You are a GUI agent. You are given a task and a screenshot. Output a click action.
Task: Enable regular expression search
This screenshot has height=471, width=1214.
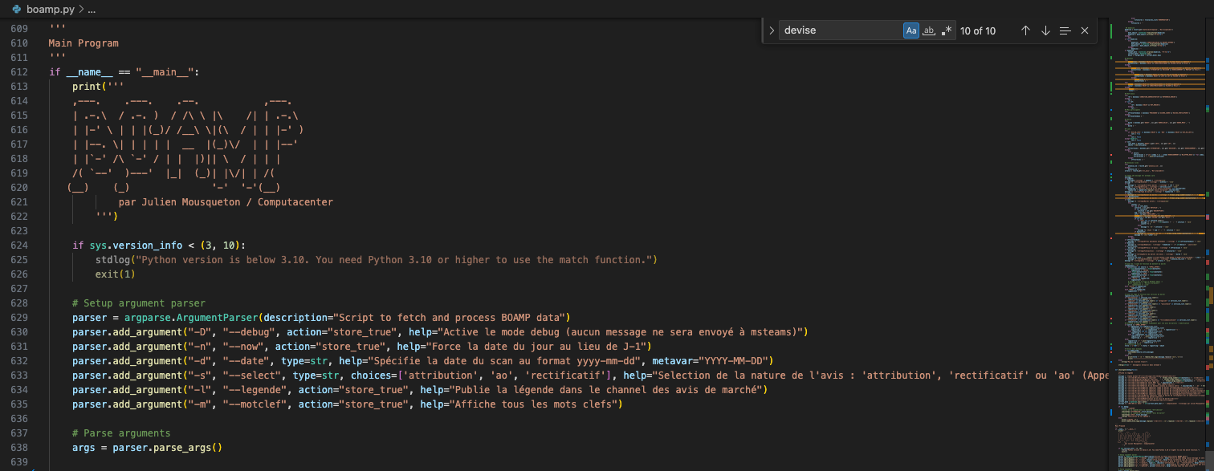[x=947, y=30]
